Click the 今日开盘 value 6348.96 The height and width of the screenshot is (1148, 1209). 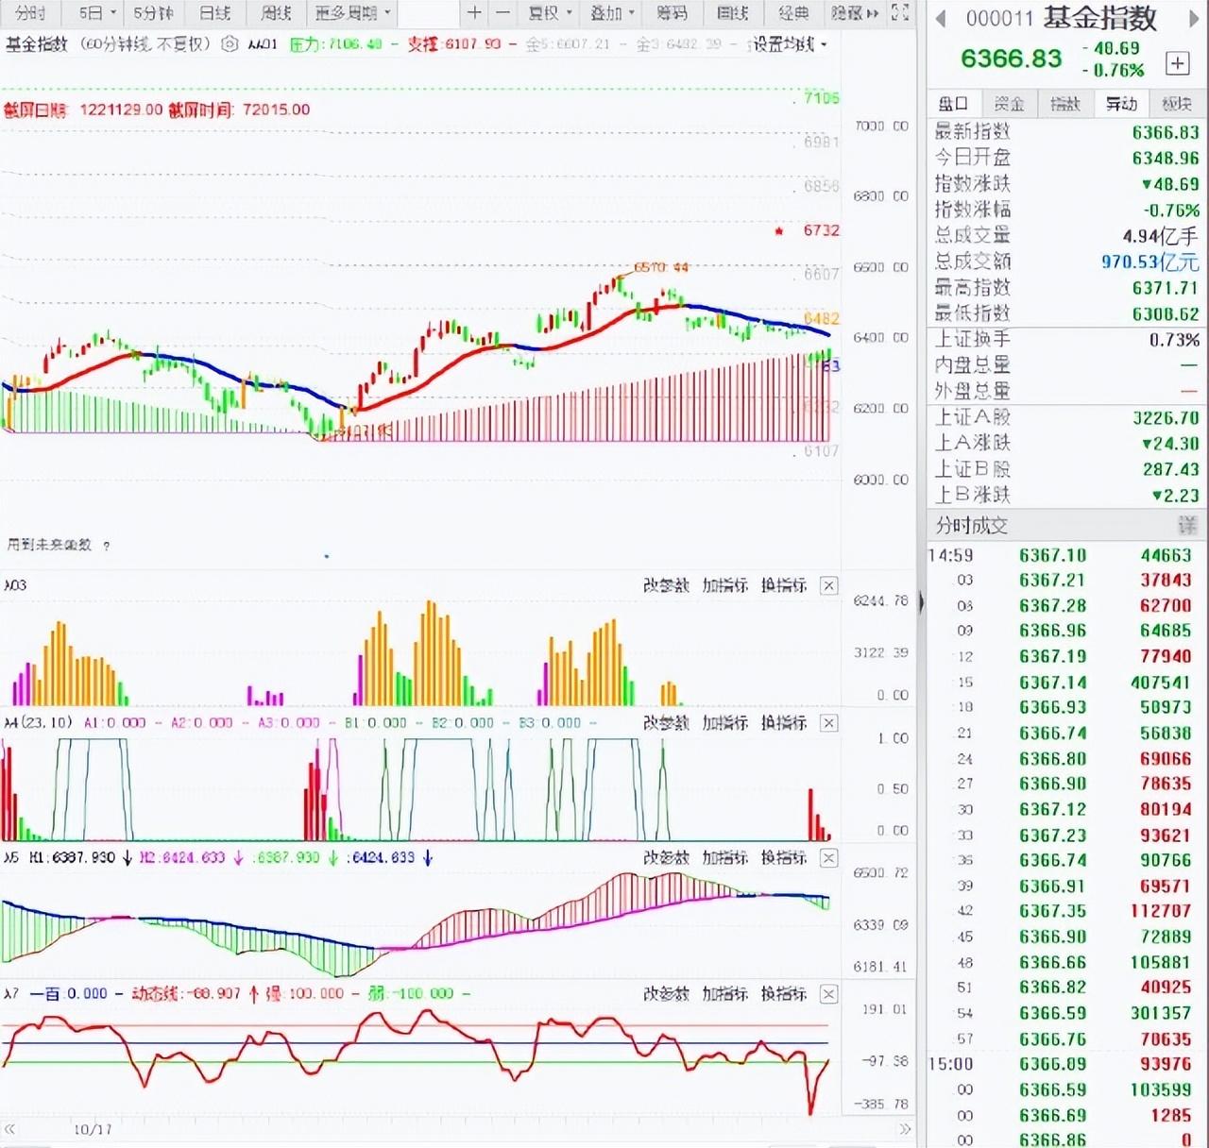click(x=1166, y=158)
